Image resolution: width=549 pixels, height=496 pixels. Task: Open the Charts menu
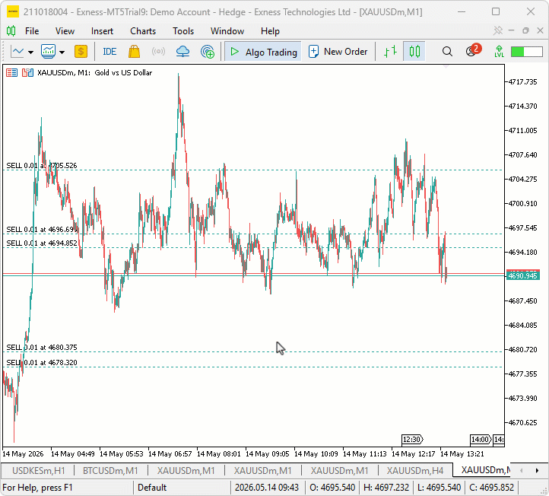point(143,31)
